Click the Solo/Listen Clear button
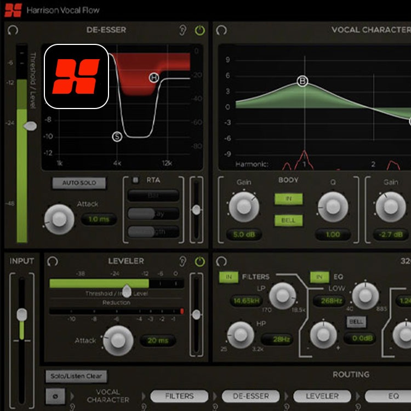411x411 pixels. click(76, 376)
